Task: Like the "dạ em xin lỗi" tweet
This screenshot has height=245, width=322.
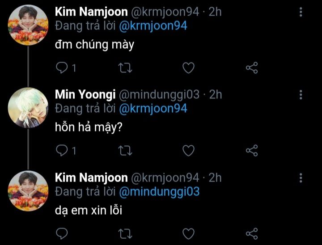Action: 189,233
